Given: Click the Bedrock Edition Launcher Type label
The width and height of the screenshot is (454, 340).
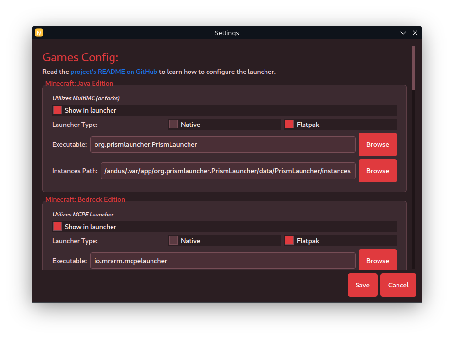Looking at the screenshot, I should [x=75, y=241].
